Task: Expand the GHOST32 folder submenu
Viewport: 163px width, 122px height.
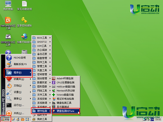Action: (42, 42)
